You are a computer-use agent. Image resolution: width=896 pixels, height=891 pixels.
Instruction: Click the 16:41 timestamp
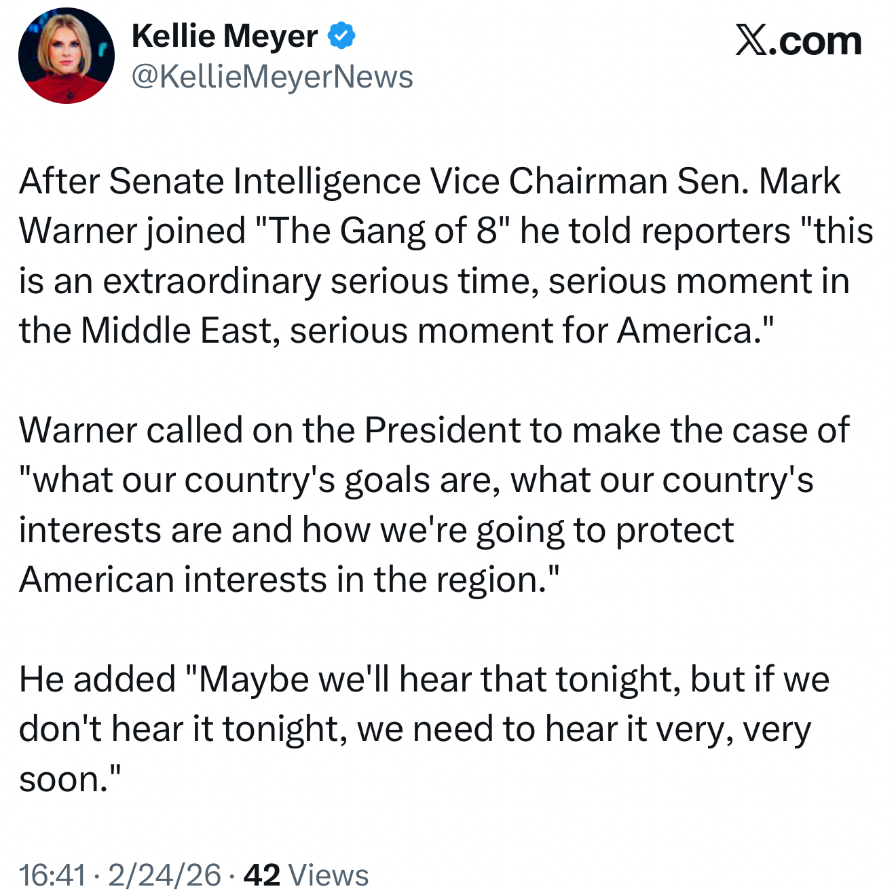(x=52, y=874)
